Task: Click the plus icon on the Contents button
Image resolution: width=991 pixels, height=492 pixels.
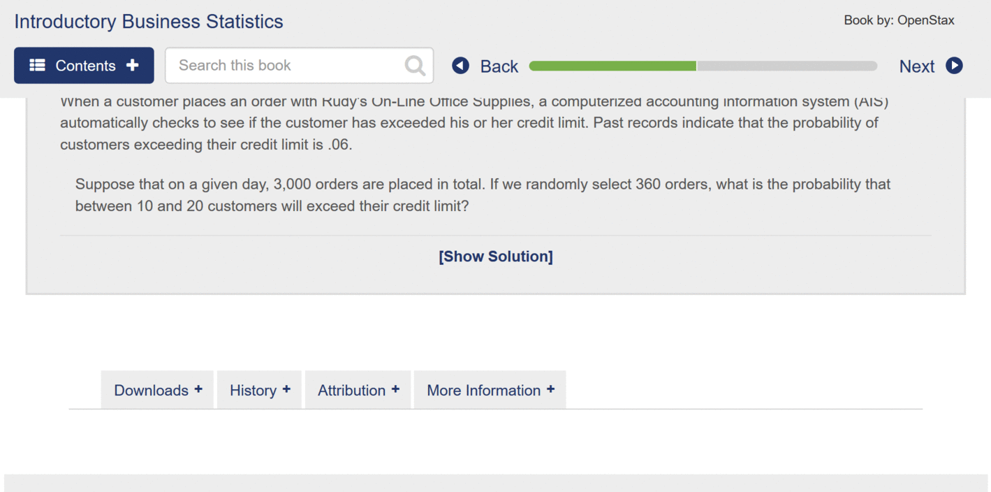Action: (x=132, y=65)
